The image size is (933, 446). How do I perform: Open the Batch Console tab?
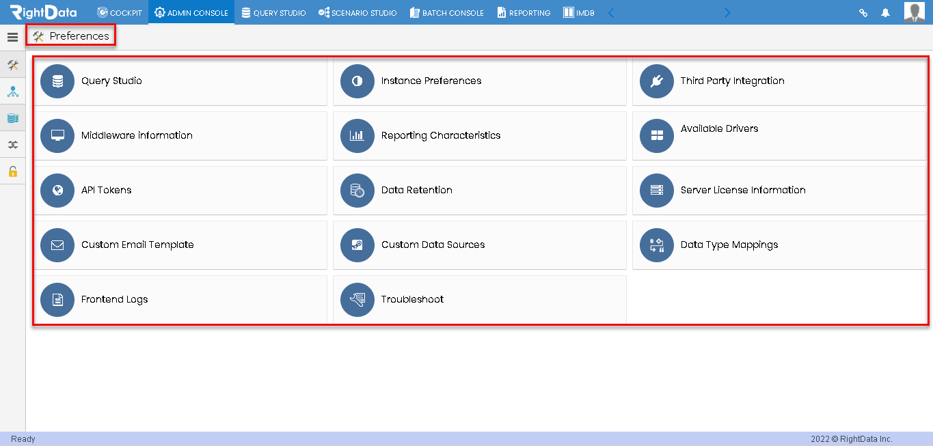click(x=447, y=12)
